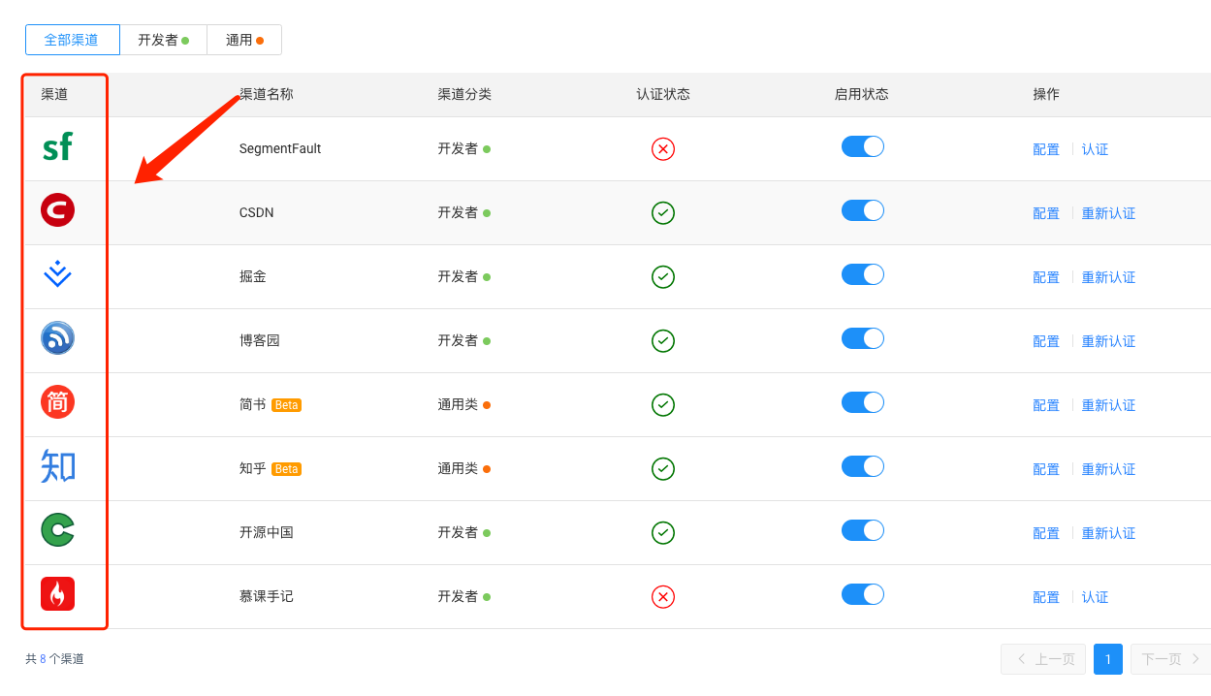
Task: Click the CSDN channel name
Action: pyautogui.click(x=257, y=212)
